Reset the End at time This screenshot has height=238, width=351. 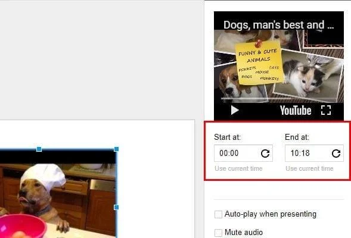336,154
